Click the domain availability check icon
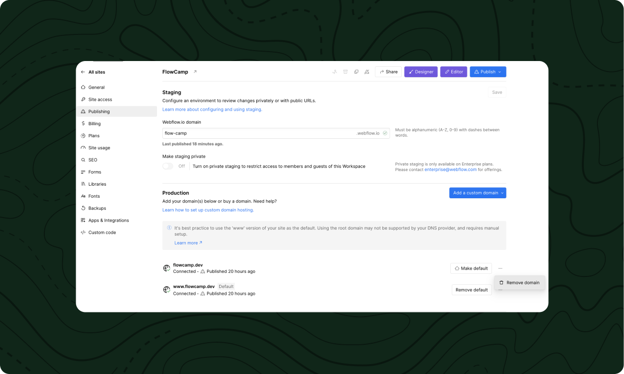This screenshot has width=624, height=374. click(385, 134)
